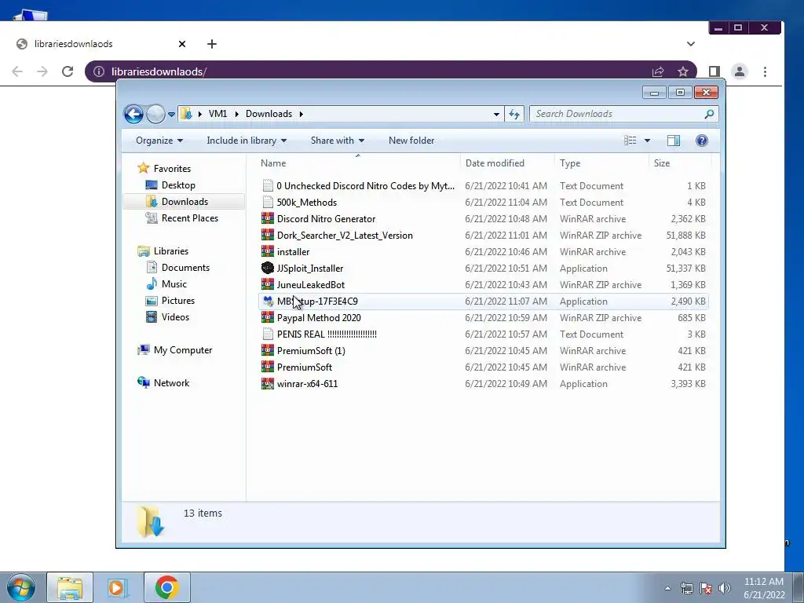Select Recent Places in navigation pane
The width and height of the screenshot is (804, 603).
tap(190, 218)
